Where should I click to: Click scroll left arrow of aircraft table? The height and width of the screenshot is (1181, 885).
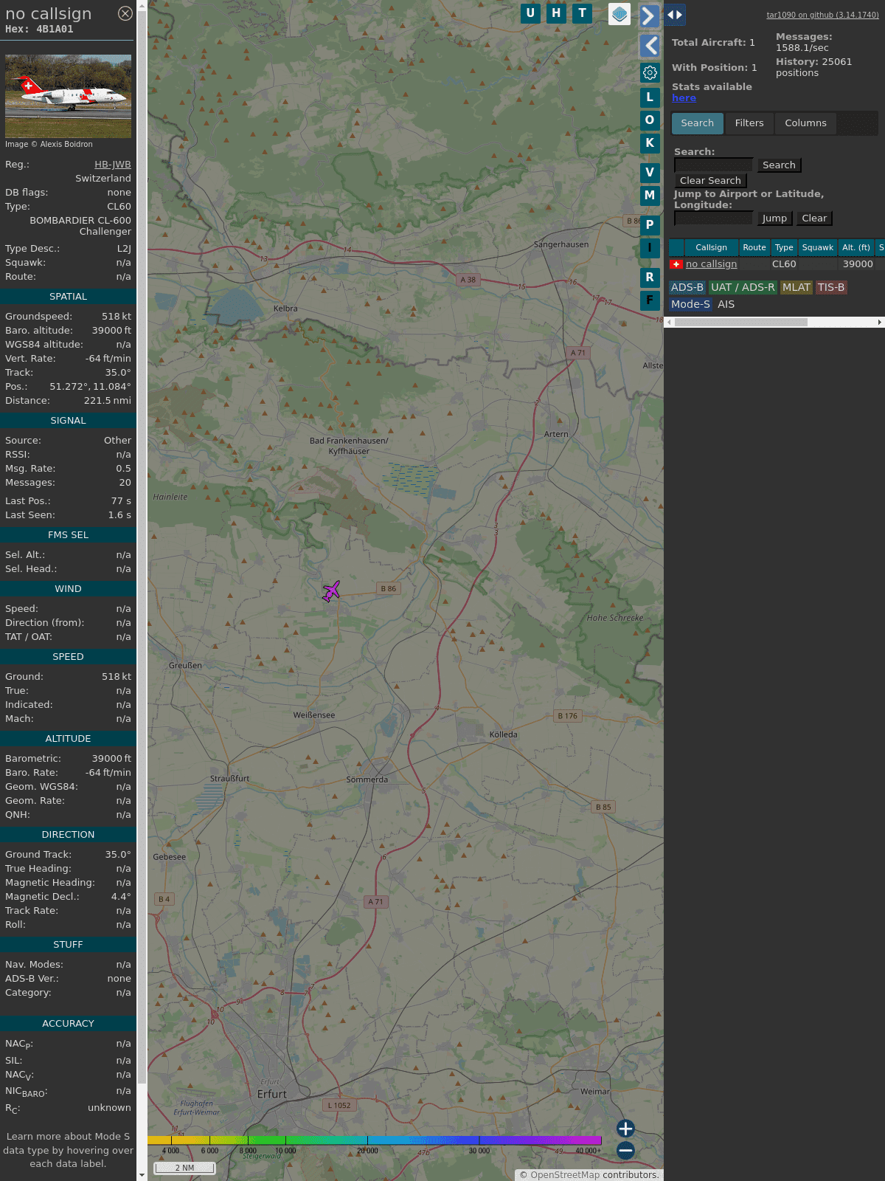669,322
